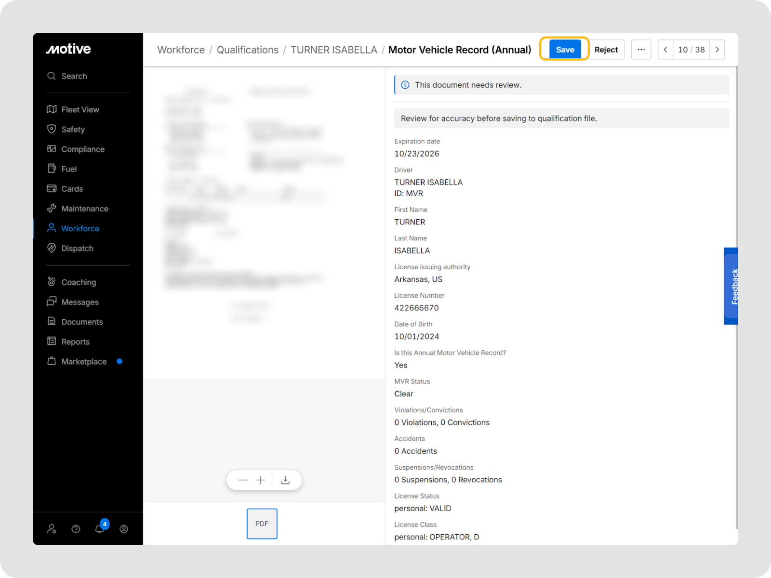Open the more options ellipsis menu

641,50
